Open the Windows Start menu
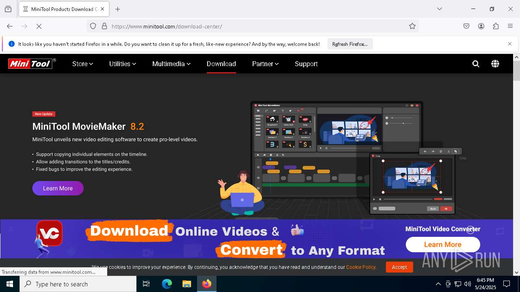 [10, 284]
